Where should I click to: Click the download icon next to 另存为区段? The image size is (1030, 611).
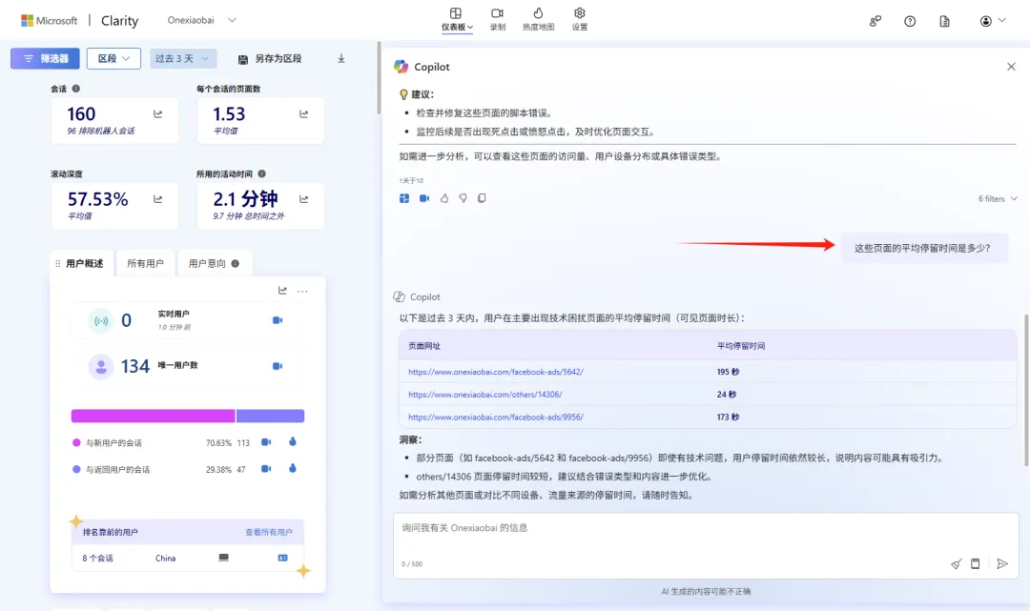coord(341,59)
